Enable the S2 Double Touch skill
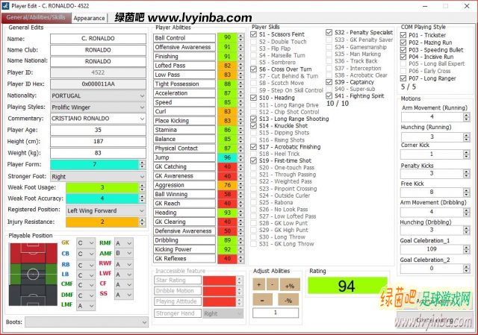This screenshot has width=478, height=335. (x=253, y=42)
